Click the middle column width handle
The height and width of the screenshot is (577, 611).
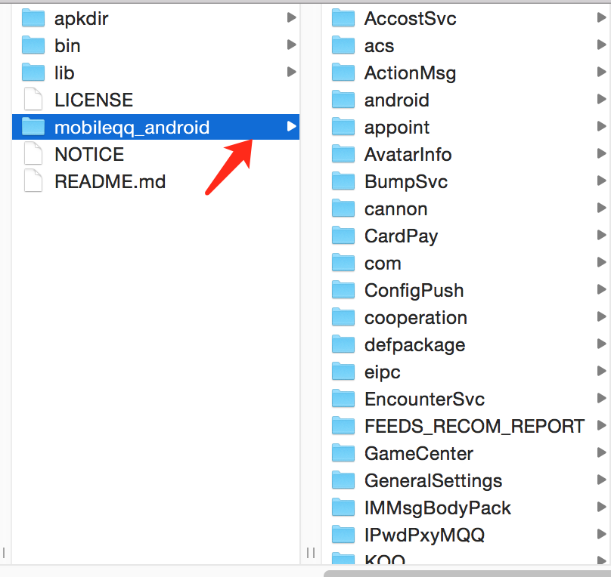(x=311, y=553)
